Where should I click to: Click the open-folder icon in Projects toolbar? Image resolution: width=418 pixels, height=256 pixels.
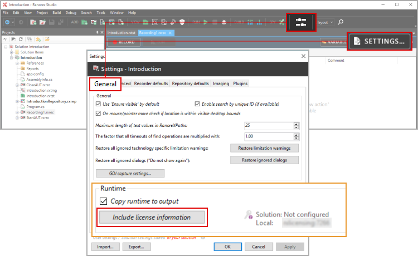pyautogui.click(x=47, y=40)
